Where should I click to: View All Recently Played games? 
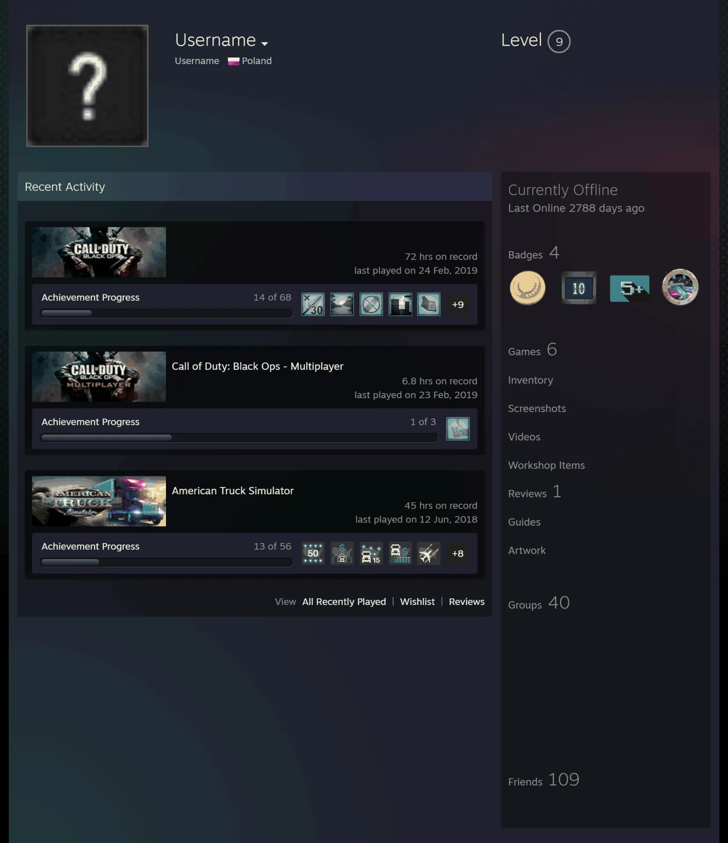click(344, 602)
